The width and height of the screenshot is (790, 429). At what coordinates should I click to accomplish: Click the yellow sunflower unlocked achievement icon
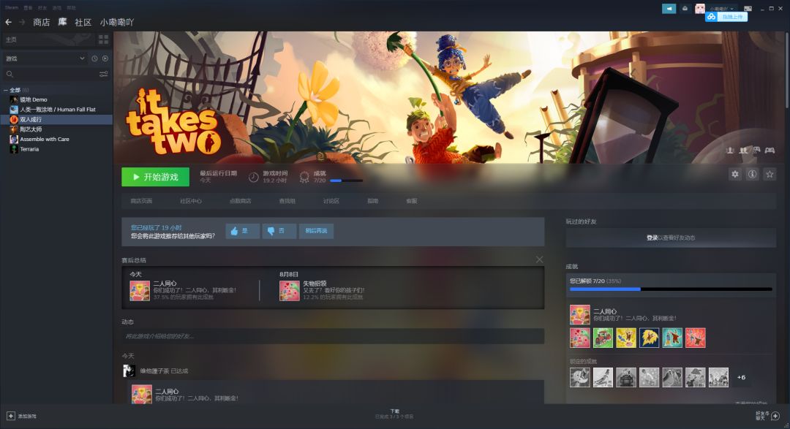click(x=650, y=338)
